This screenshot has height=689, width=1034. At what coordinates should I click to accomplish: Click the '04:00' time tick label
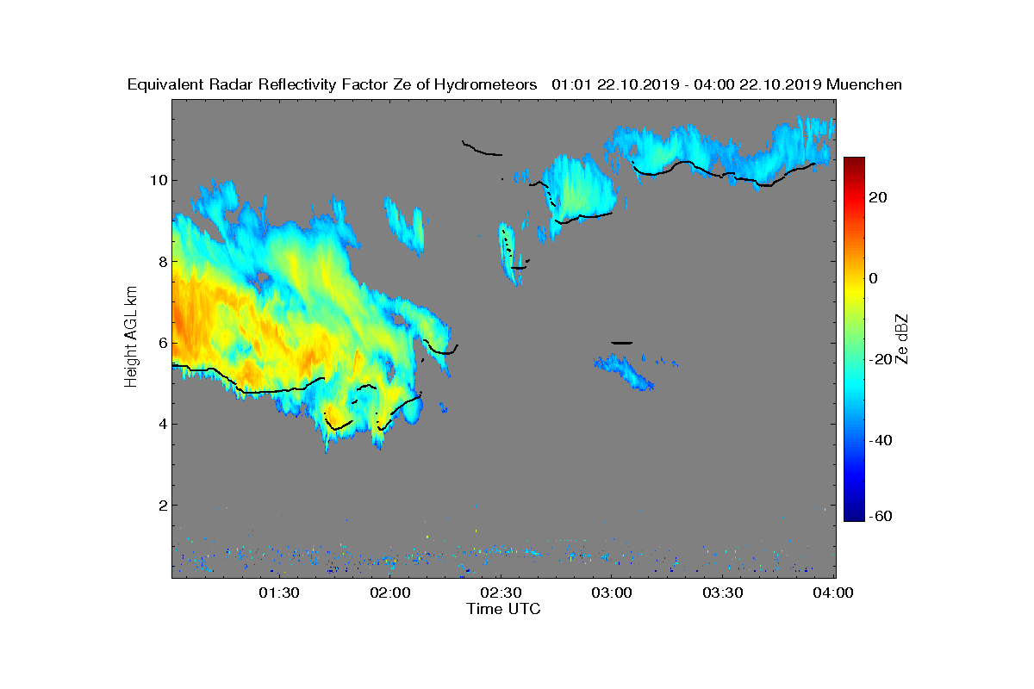(x=833, y=593)
